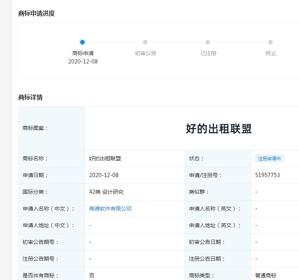This screenshot has width=299, height=280.
Task: Select the registration number 51957753
Action: pos(267,175)
